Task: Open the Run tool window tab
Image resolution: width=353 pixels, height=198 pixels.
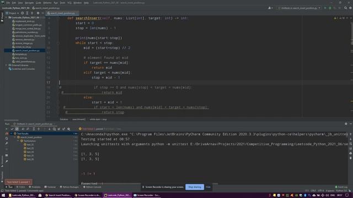Action: pyautogui.click(x=9, y=187)
